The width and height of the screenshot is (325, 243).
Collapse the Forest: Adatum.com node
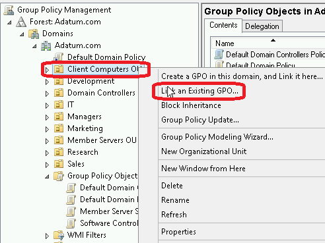pos(9,22)
